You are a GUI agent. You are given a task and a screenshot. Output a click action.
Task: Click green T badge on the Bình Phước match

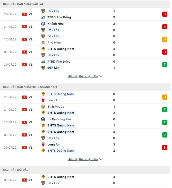click(164, 110)
